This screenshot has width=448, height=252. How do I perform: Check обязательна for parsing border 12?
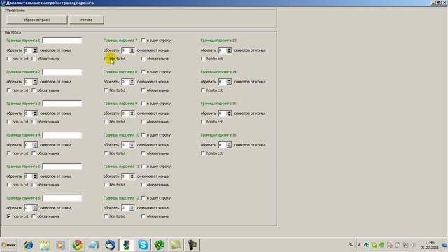pyautogui.click(x=143, y=216)
